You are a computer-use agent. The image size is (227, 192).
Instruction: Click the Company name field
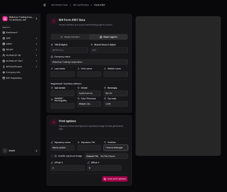(89, 62)
